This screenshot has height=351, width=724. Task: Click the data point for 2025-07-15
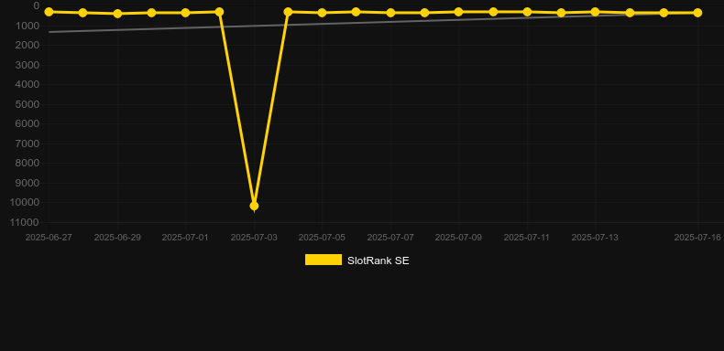tap(664, 13)
